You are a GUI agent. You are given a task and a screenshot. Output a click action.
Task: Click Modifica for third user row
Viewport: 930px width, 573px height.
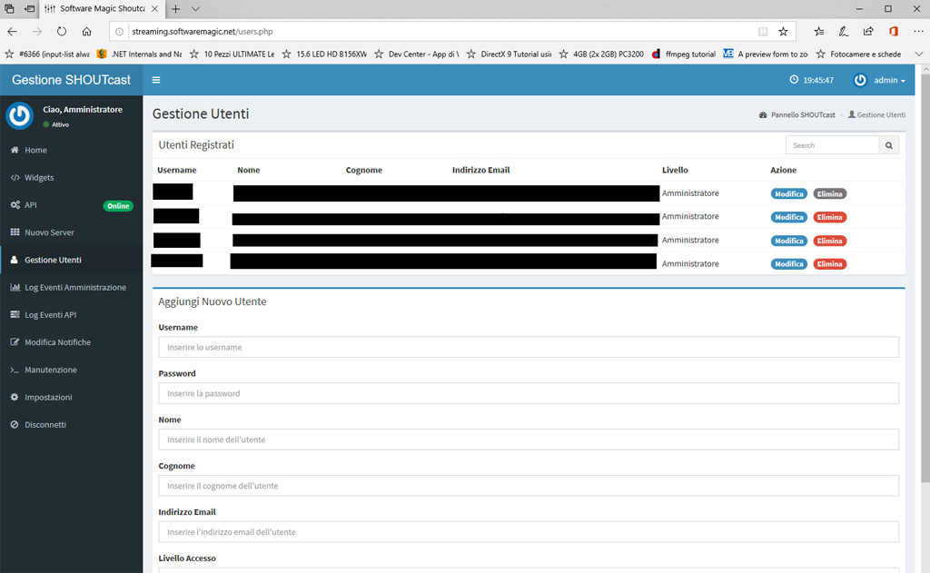tap(789, 241)
